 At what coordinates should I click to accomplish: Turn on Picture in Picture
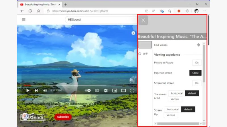tap(197, 63)
